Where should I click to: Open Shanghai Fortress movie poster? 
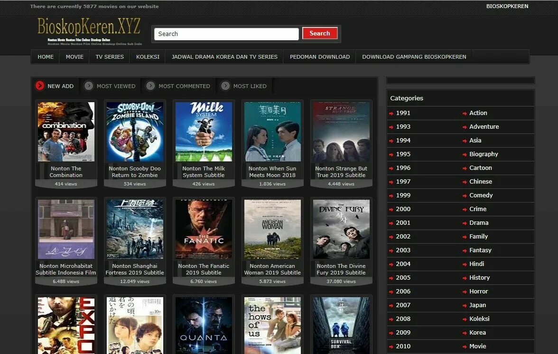[135, 229]
